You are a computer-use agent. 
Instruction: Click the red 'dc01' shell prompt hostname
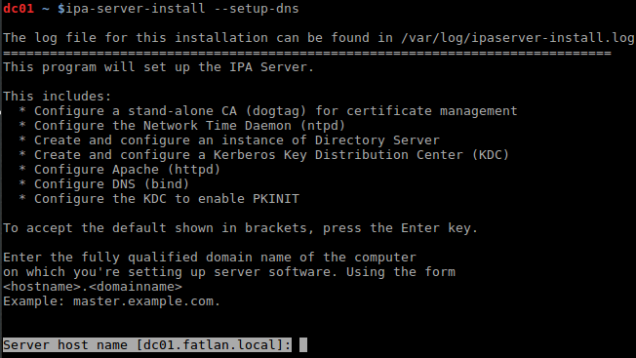[x=19, y=9]
